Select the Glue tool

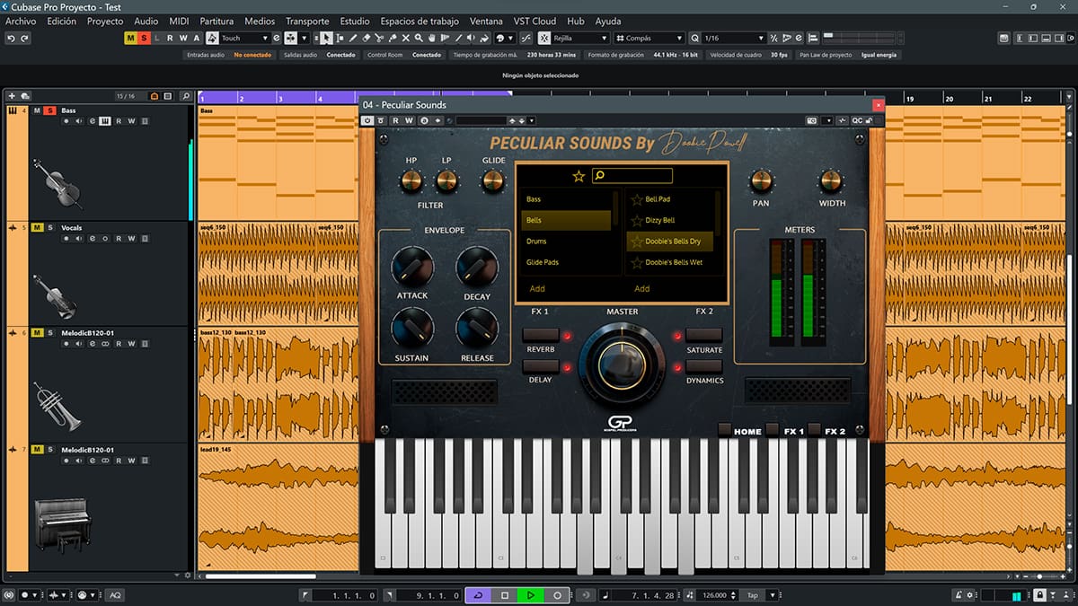point(393,39)
